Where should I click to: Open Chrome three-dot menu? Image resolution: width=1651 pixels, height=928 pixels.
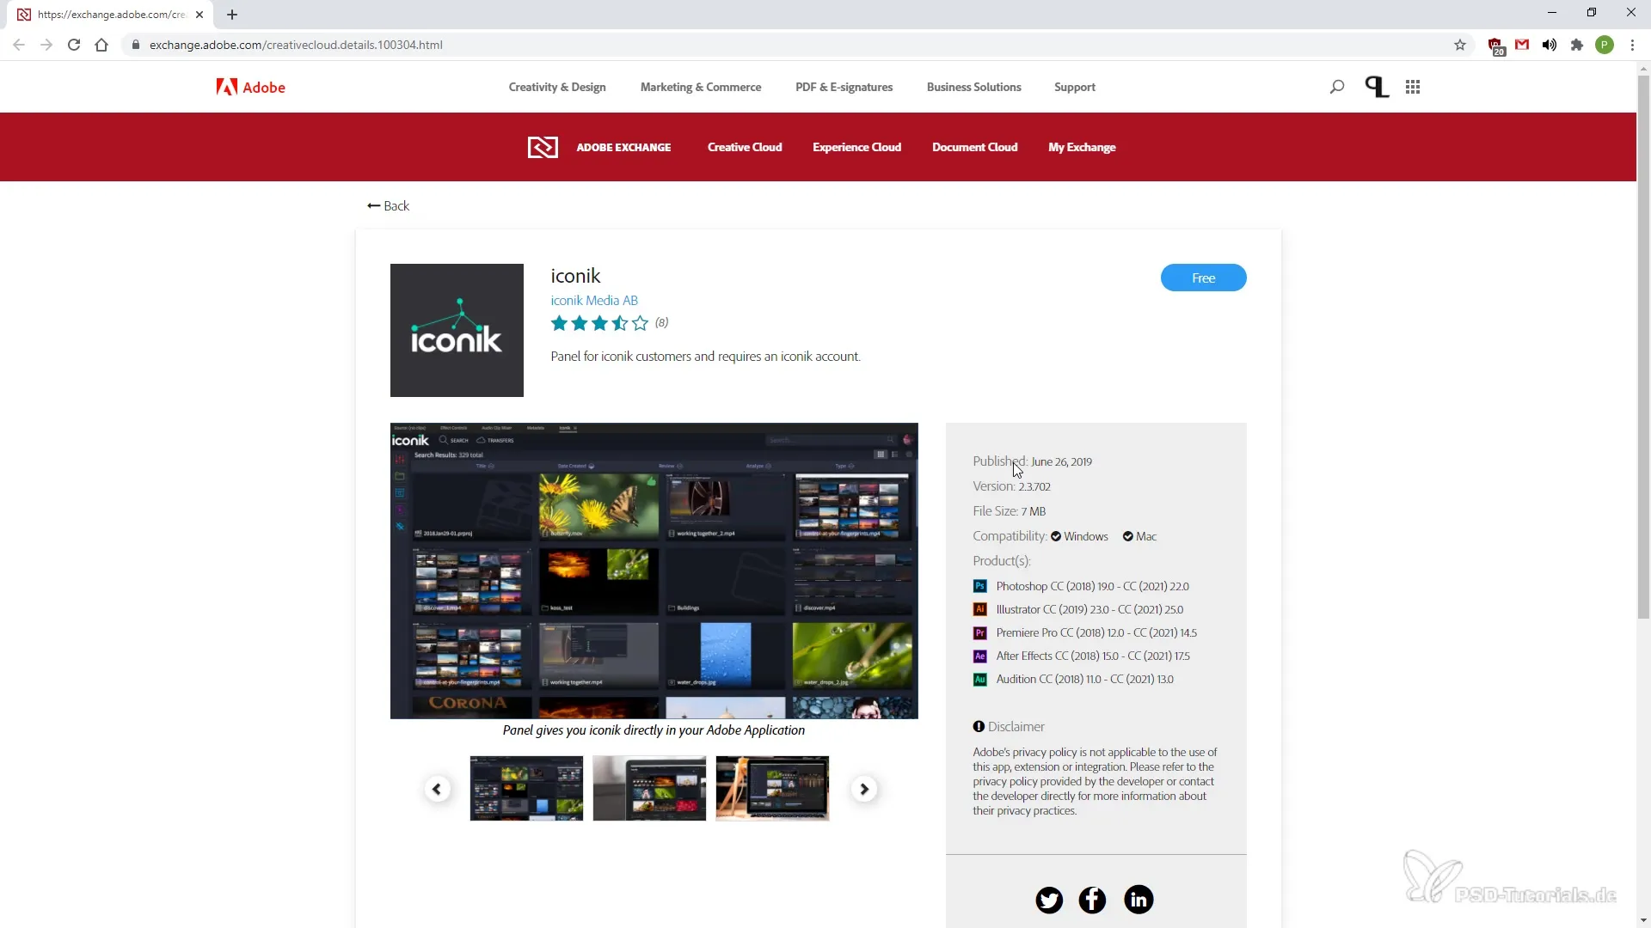click(1632, 45)
